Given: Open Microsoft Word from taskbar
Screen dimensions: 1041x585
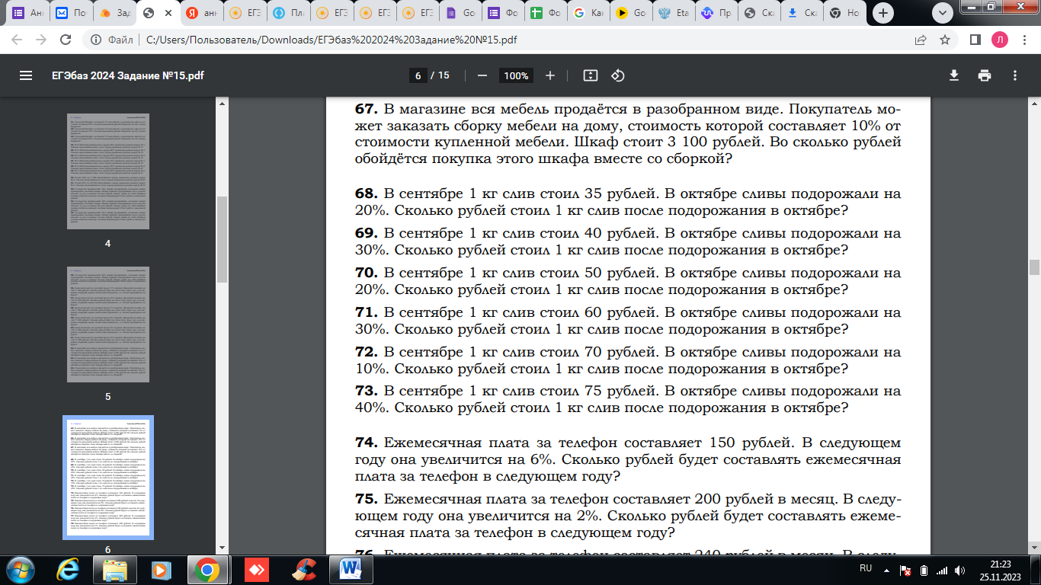Looking at the screenshot, I should click(351, 569).
